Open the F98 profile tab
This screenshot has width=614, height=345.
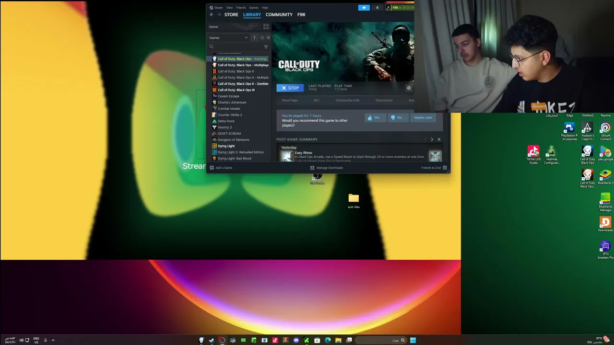(x=301, y=14)
